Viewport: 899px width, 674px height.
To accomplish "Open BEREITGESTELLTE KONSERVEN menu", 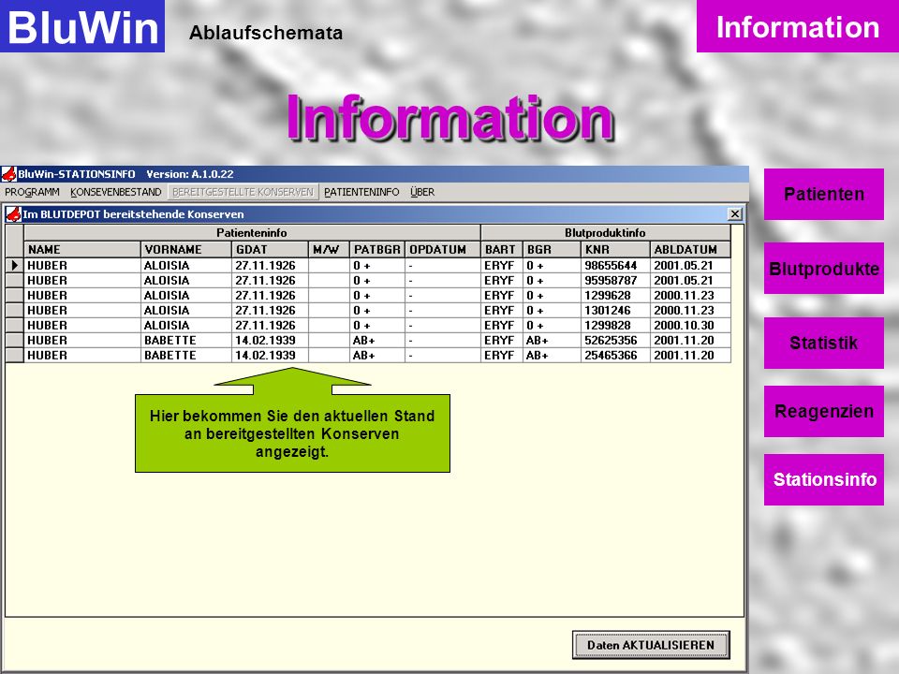I will tap(243, 192).
